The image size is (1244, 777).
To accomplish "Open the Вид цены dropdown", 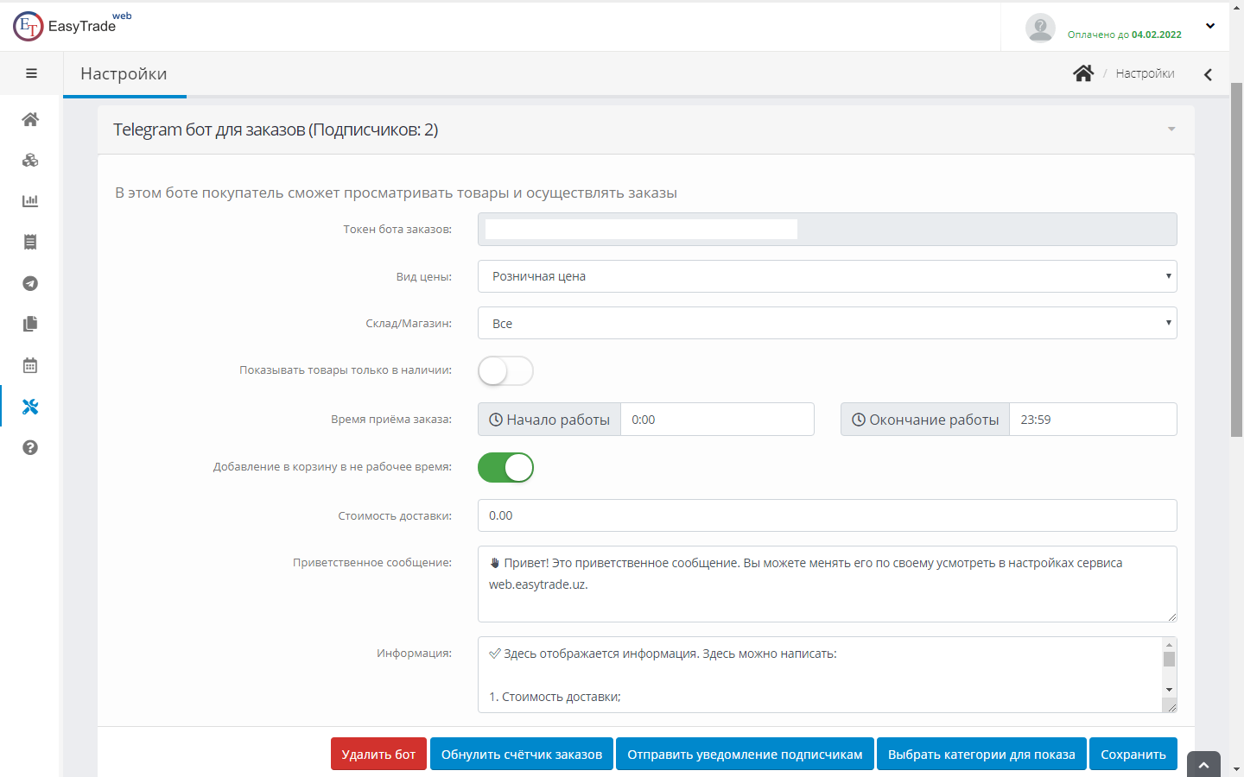I will [x=828, y=276].
